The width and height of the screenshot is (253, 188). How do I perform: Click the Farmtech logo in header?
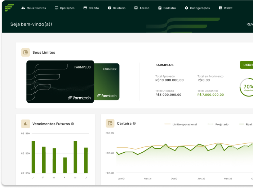[x=9, y=8]
